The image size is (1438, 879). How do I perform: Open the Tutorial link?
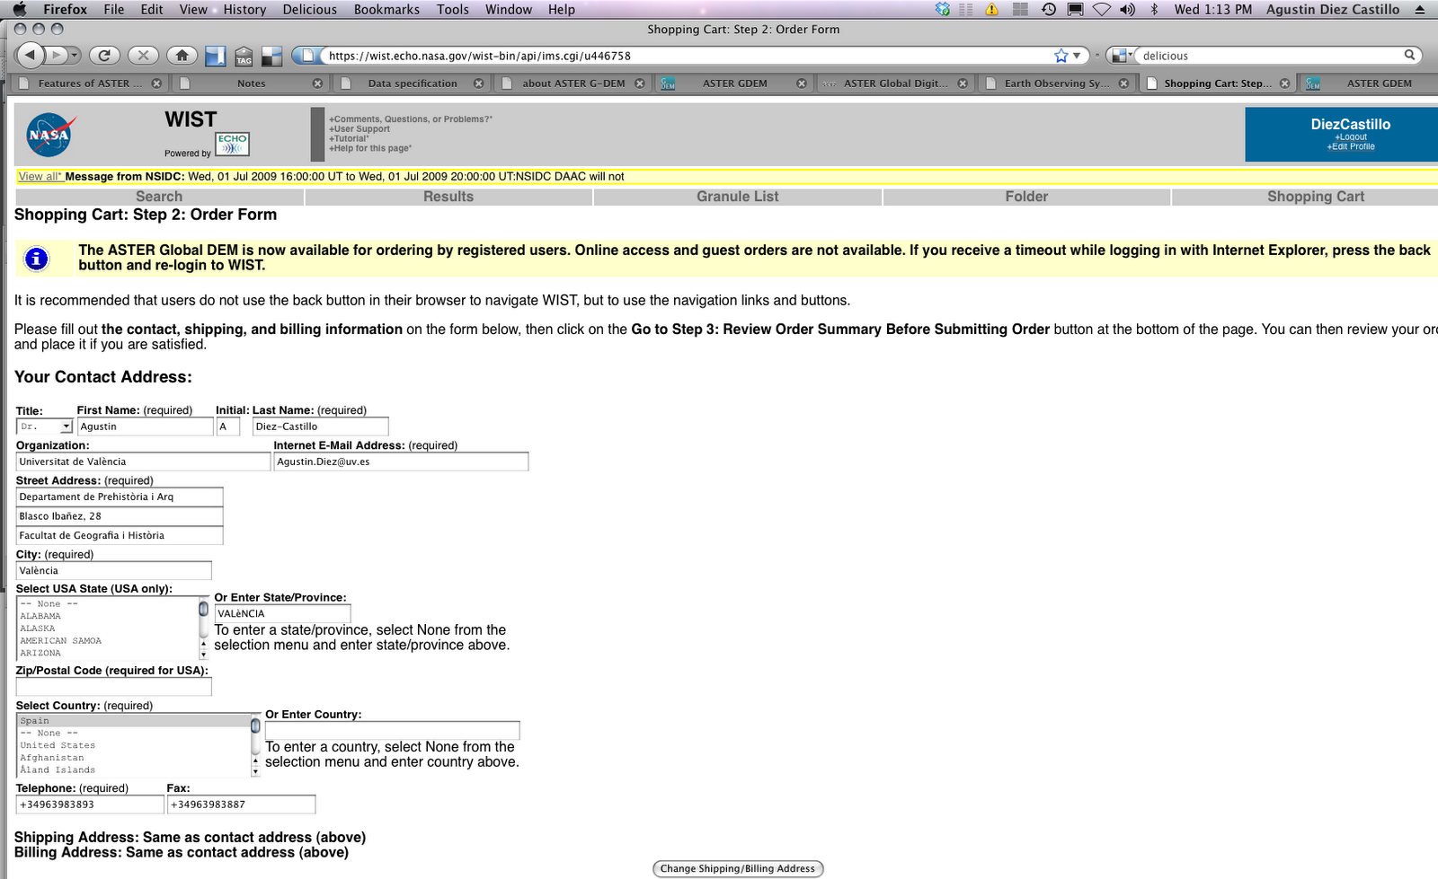[349, 138]
